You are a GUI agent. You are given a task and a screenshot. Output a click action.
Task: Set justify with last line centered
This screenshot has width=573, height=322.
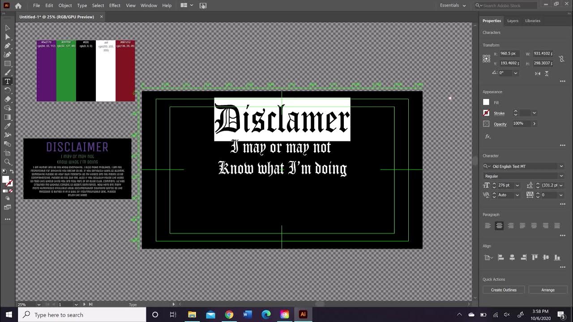534,226
